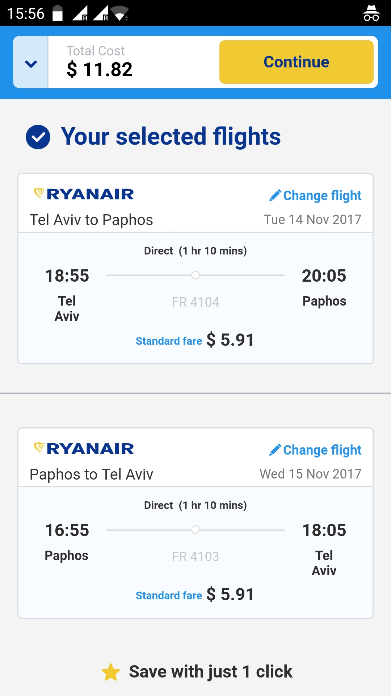
Task: Change flight for Wed 15 Nov 2017
Action: 315,450
